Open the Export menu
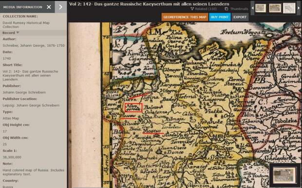Viewport: 302px width, 188px height. [240, 17]
